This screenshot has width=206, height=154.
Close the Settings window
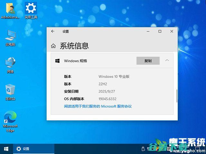pos(172,31)
